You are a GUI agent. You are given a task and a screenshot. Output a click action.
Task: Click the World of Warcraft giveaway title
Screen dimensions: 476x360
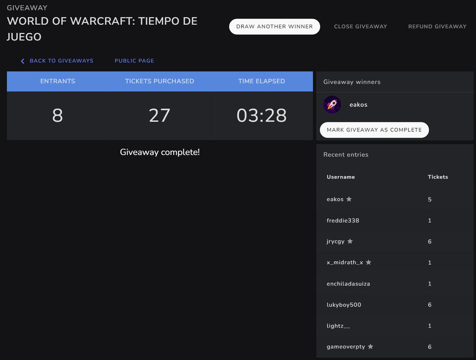coord(102,29)
